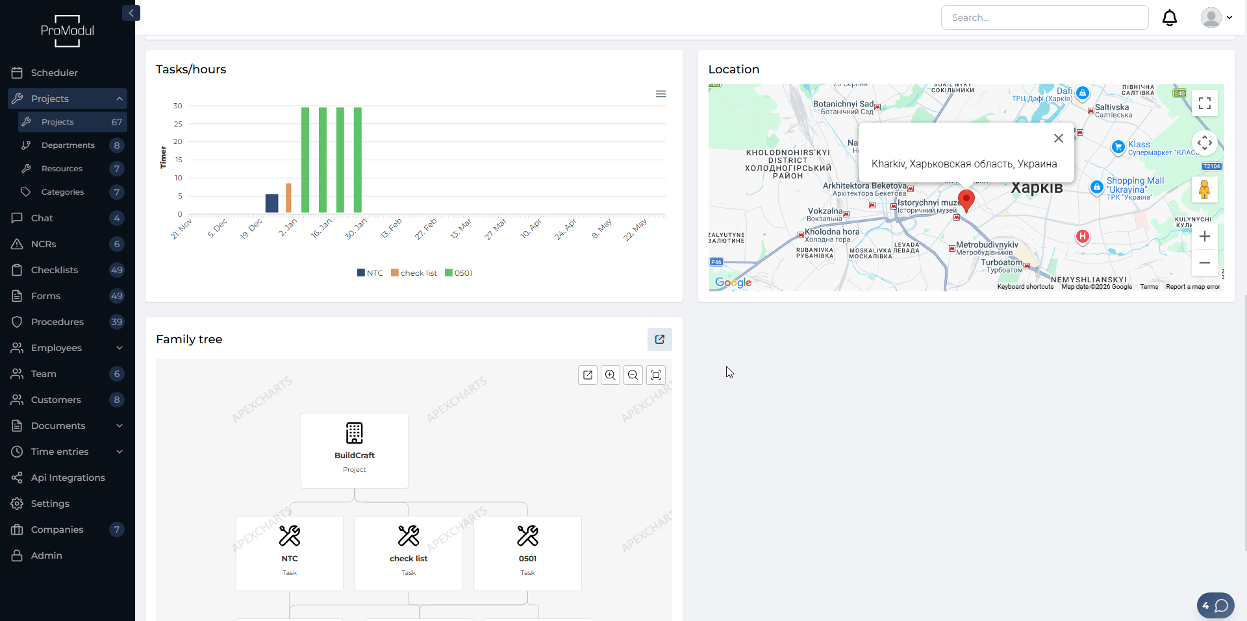Open the Checklists menu item
Viewport: 1247px width, 621px height.
coord(55,270)
